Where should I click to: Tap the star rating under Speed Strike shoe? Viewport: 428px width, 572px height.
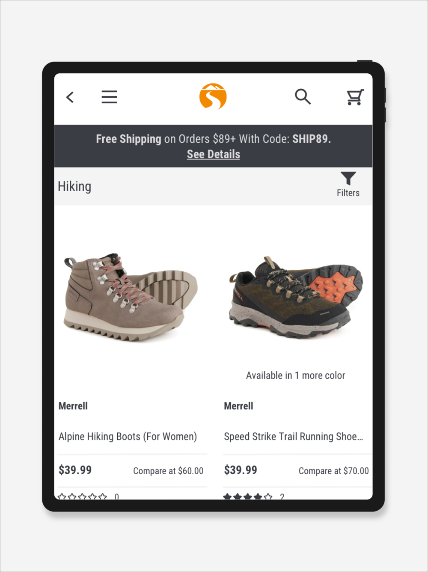248,497
